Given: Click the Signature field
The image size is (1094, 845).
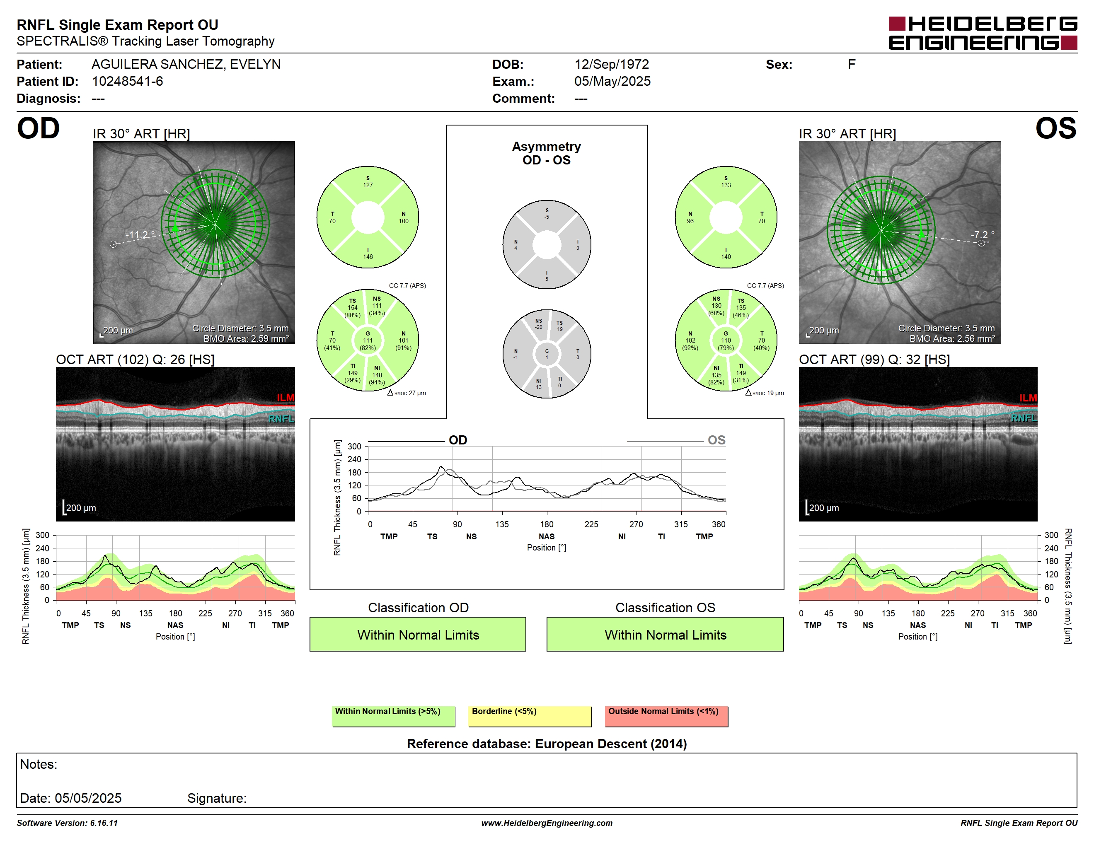Looking at the screenshot, I should pos(217,798).
